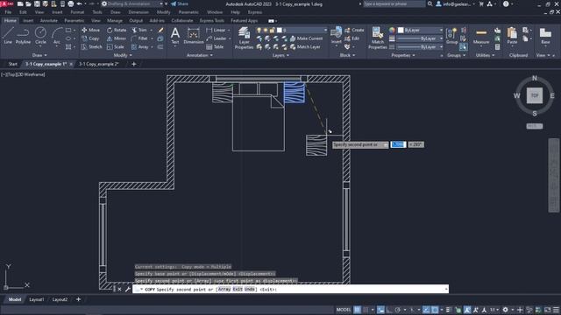Click the Paste clipboard icon

click(512, 35)
